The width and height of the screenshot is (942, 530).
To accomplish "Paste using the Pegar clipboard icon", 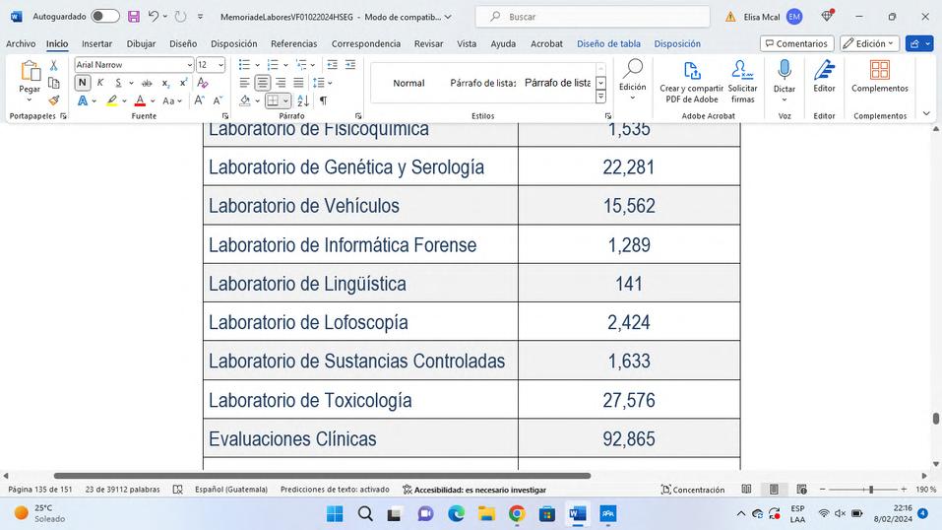I will 30,71.
